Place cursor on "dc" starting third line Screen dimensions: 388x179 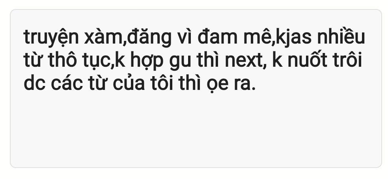coord(34,83)
